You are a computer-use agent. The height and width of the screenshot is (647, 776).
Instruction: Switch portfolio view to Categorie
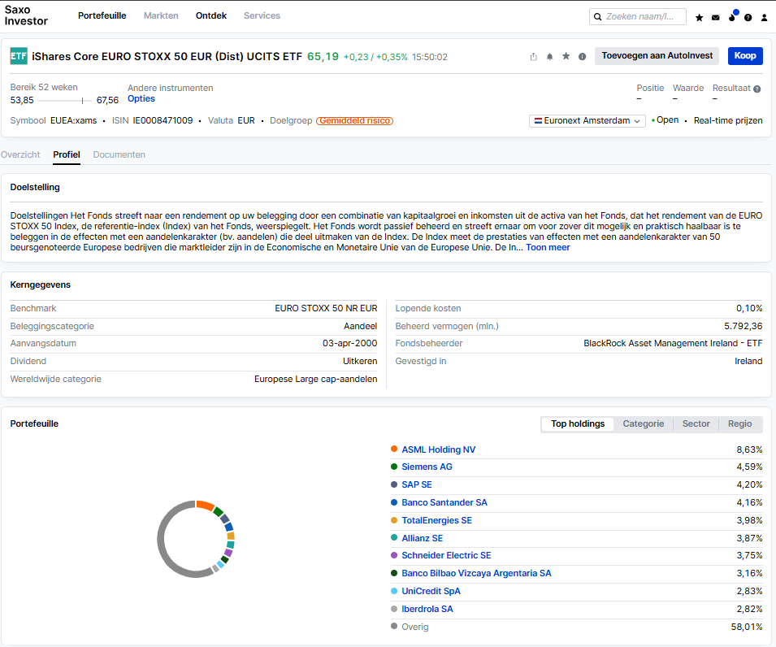[644, 423]
